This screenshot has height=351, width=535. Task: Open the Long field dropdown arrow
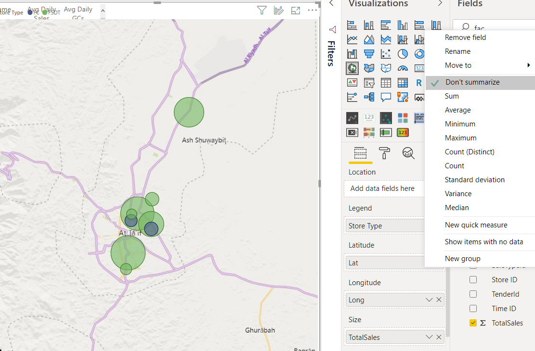(x=429, y=300)
